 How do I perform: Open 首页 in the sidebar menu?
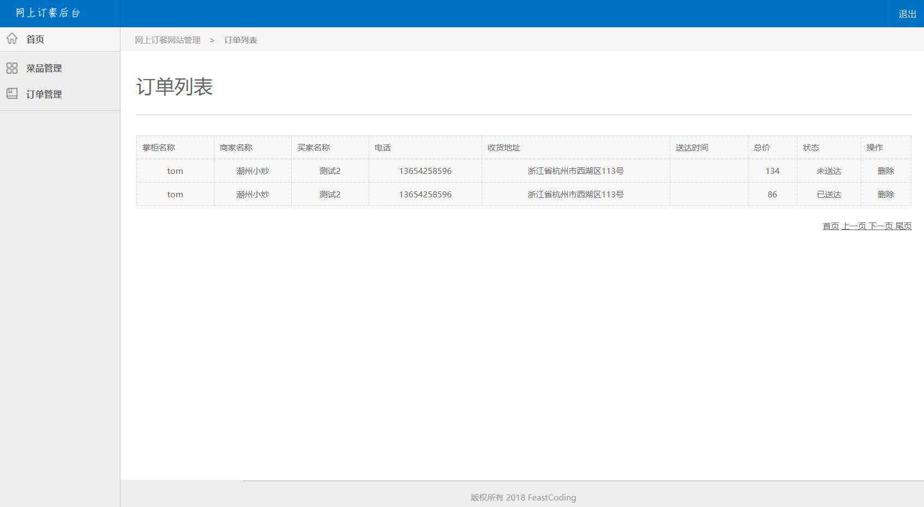(35, 39)
